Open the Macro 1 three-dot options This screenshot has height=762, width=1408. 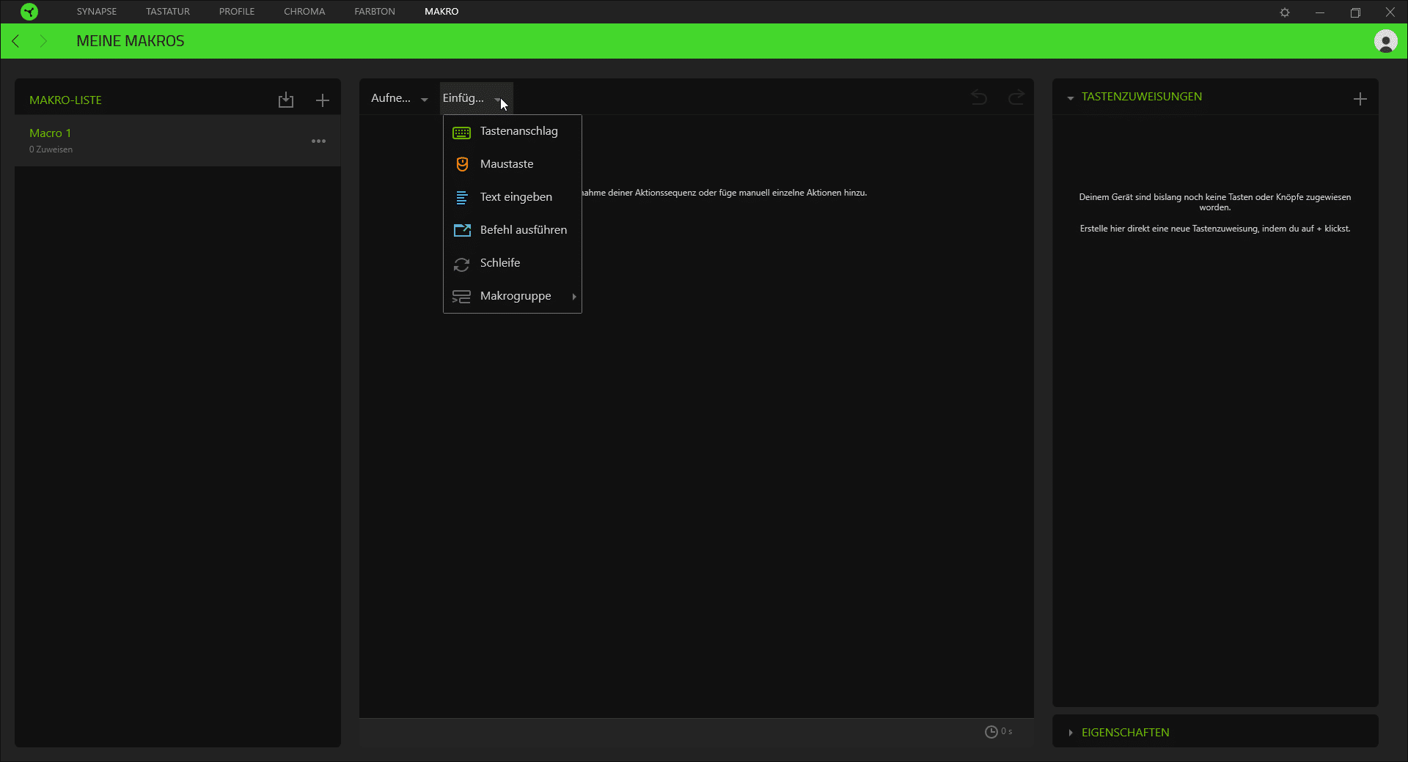(318, 141)
